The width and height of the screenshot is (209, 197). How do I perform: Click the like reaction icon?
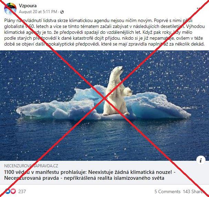[8, 191]
